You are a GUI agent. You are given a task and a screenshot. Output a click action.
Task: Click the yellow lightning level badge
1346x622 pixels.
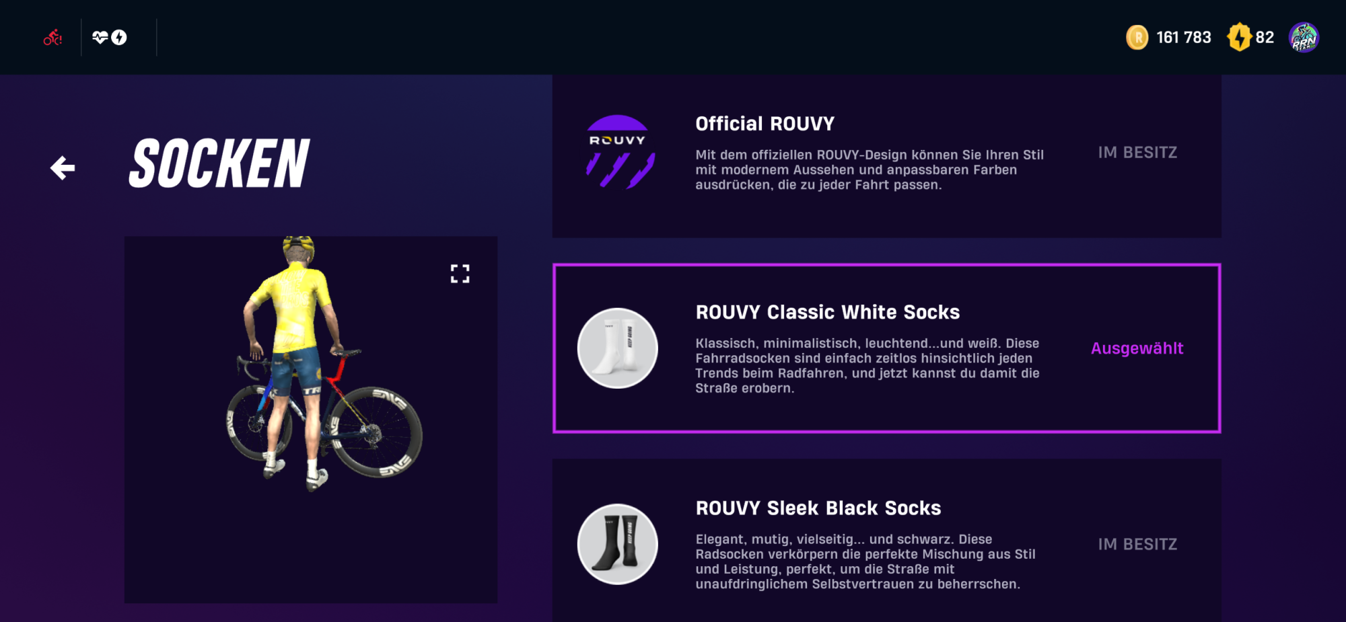(1239, 38)
